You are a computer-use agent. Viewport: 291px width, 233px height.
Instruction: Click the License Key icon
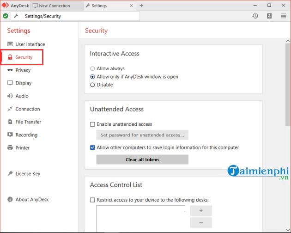pos(10,173)
